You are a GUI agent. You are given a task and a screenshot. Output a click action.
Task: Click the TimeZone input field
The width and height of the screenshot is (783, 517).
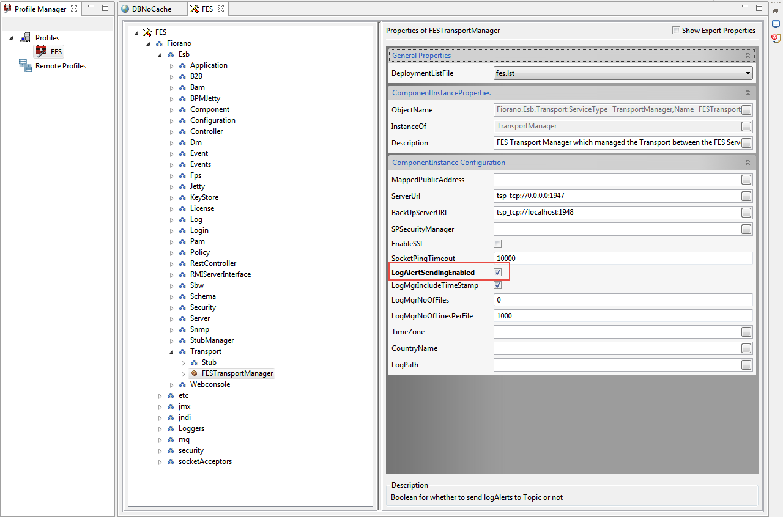pyautogui.click(x=617, y=332)
